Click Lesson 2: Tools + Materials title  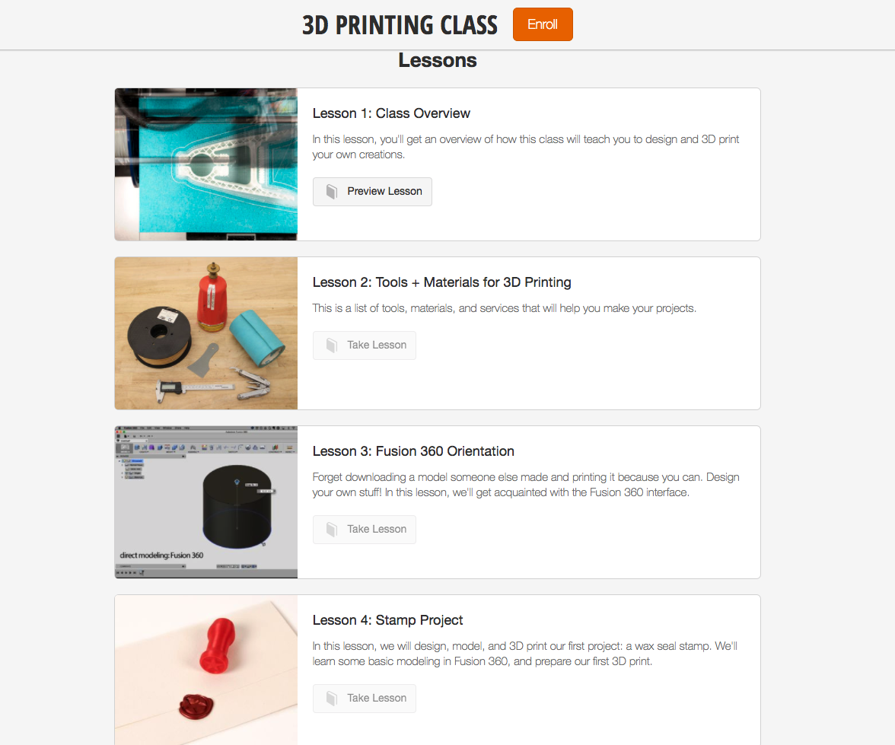(x=441, y=282)
